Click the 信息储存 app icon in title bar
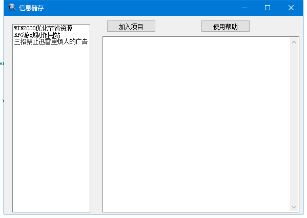The image size is (307, 218). pyautogui.click(x=12, y=8)
